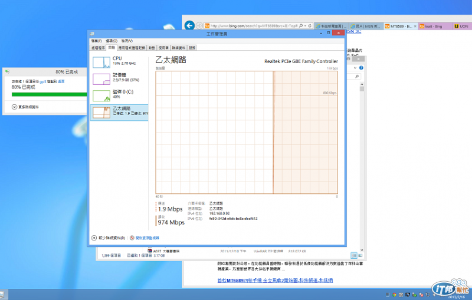Refresh the page in Internet Explorer
The height and width of the screenshot is (300, 472).
tap(310, 26)
